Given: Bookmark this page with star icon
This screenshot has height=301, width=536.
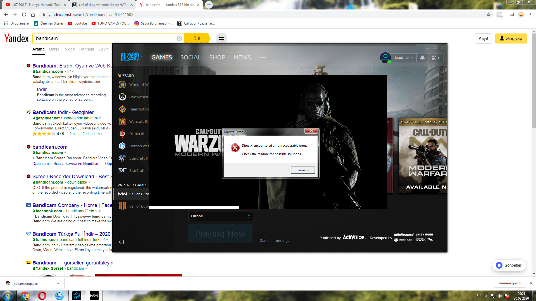Looking at the screenshot, I should point(489,15).
